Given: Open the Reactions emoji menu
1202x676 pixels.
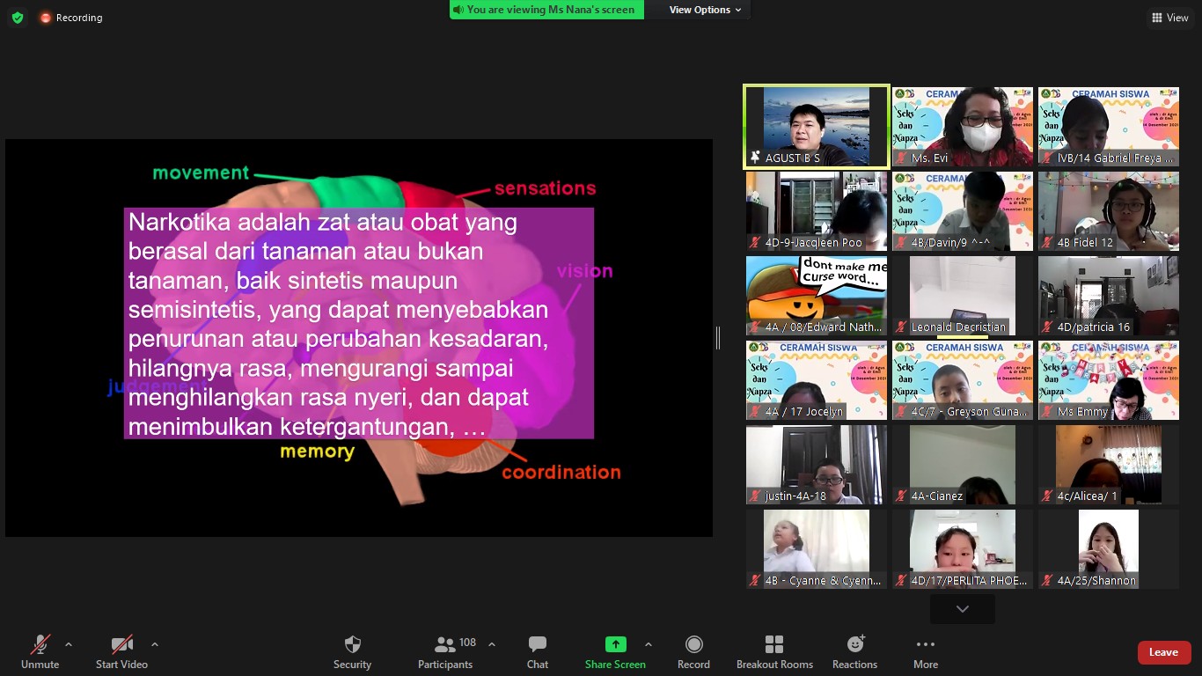Looking at the screenshot, I should [x=854, y=644].
